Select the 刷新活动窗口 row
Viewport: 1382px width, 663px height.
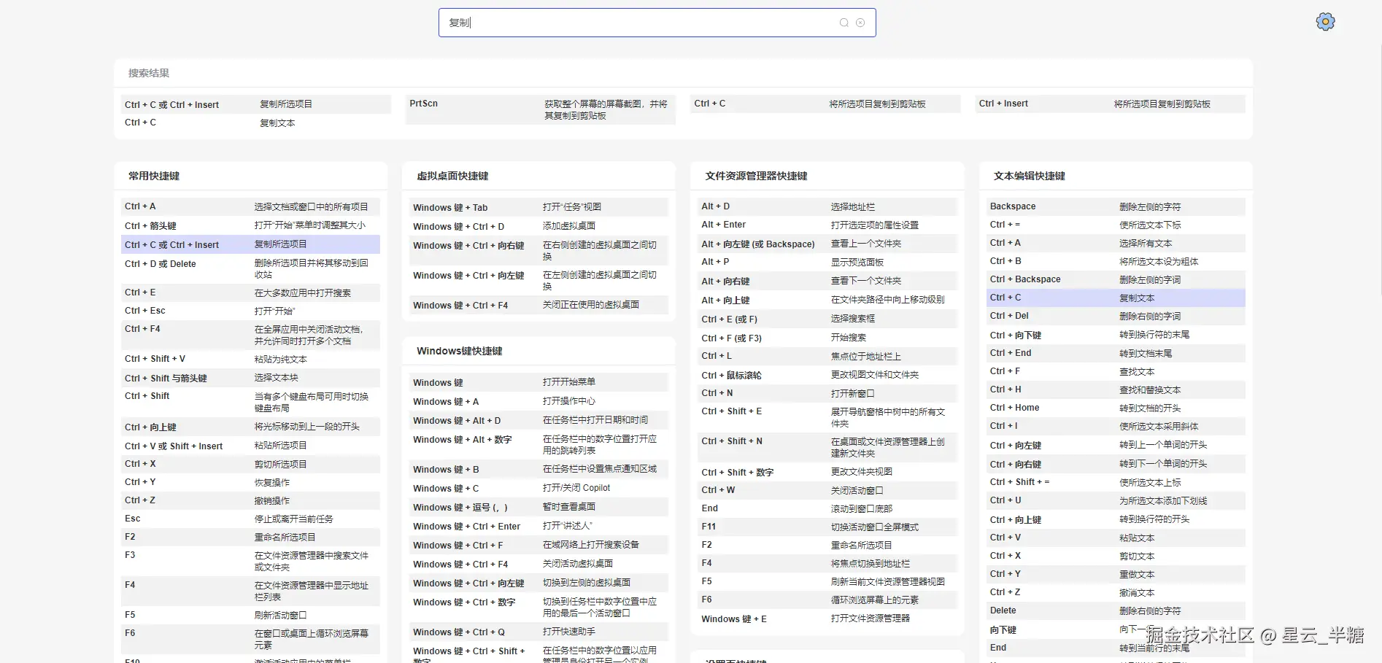pyautogui.click(x=250, y=615)
